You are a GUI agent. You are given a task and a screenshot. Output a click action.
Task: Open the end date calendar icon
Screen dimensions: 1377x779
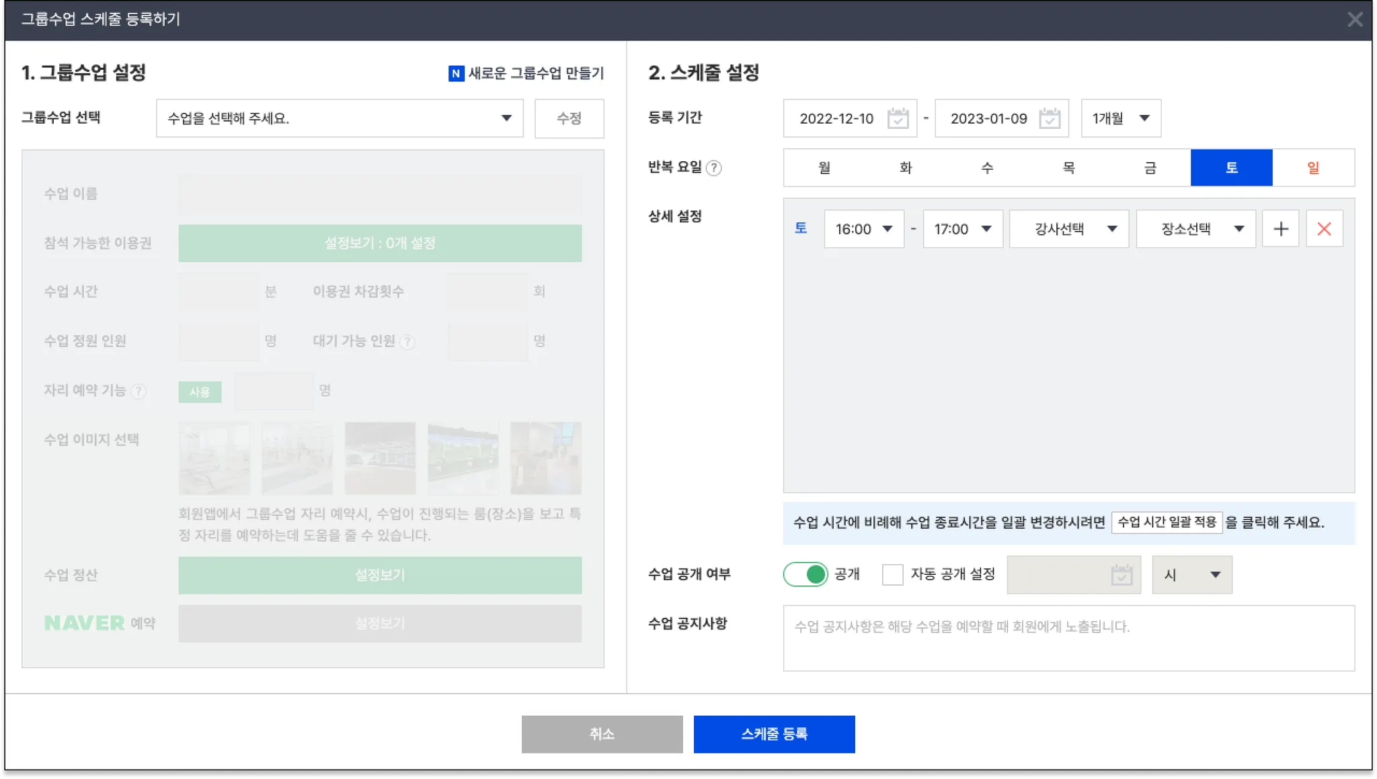coord(1049,118)
